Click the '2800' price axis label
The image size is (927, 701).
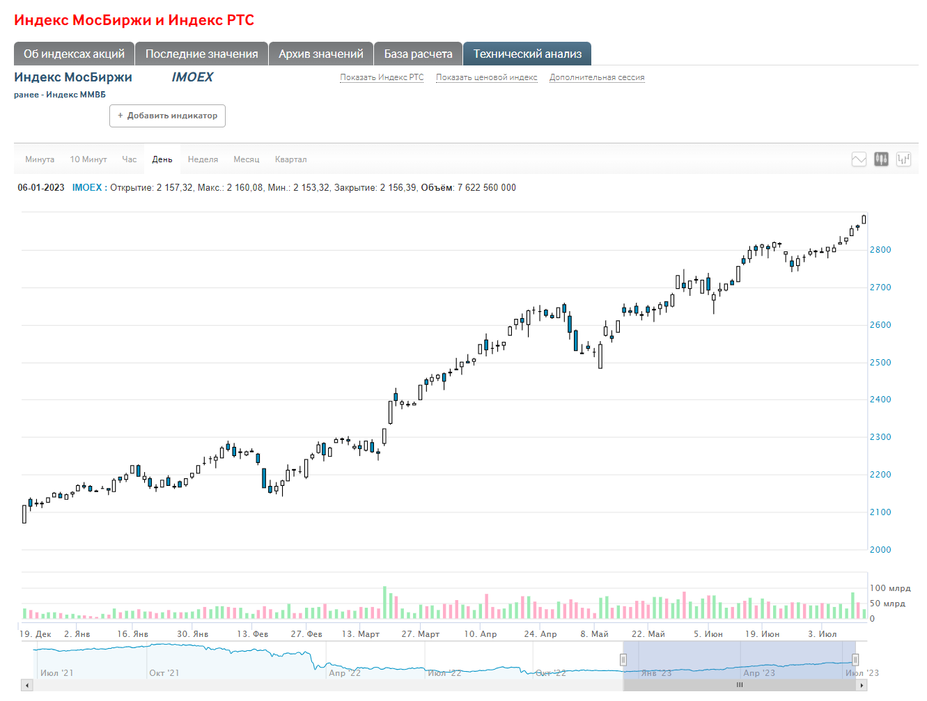[x=880, y=250]
